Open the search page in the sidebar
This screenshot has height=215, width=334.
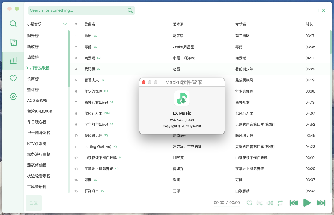tap(13, 24)
